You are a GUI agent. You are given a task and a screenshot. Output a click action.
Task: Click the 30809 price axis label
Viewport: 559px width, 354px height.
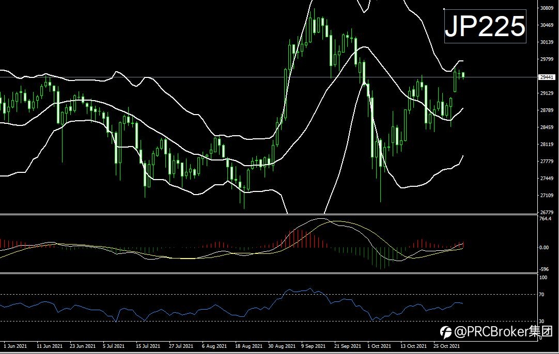click(547, 8)
